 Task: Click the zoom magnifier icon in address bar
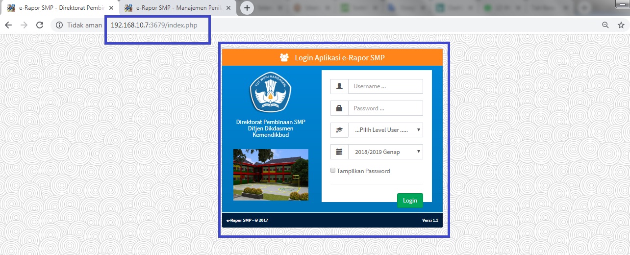click(x=605, y=25)
